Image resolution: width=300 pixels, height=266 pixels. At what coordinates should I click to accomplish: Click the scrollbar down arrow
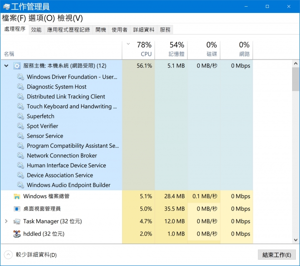pyautogui.click(x=296, y=240)
